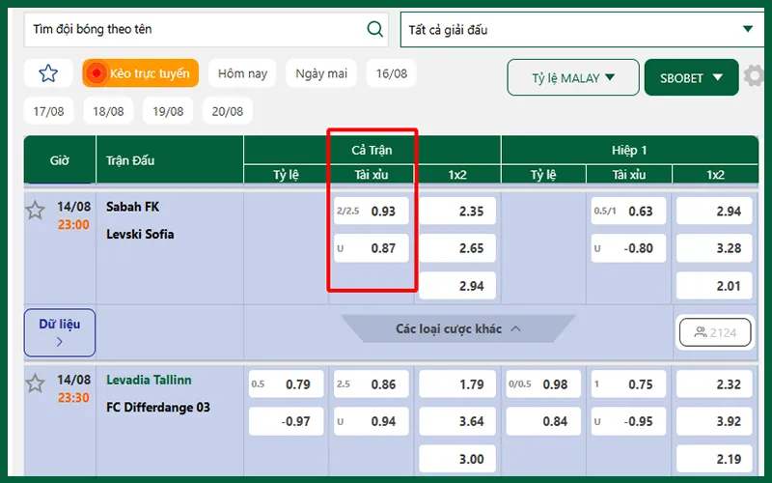Pick Sabah FK full-match draw odds 2.94
Screen dimensions: 772x483
point(457,285)
